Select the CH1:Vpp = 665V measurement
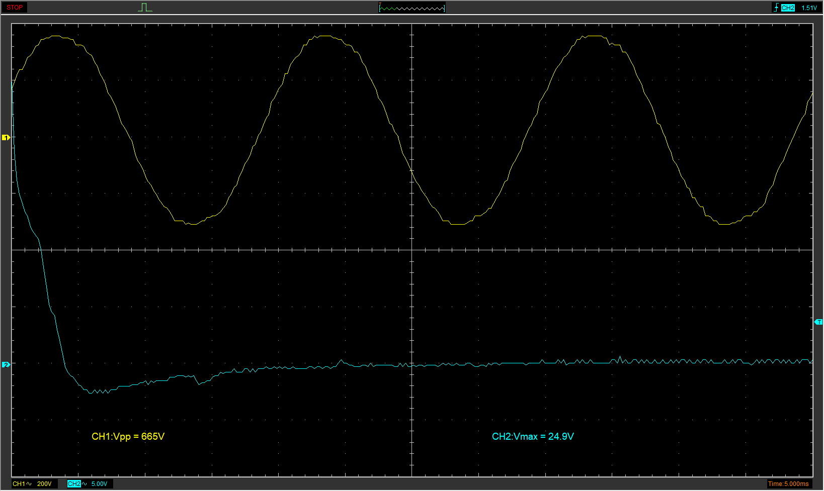The image size is (824, 491). pos(128,436)
